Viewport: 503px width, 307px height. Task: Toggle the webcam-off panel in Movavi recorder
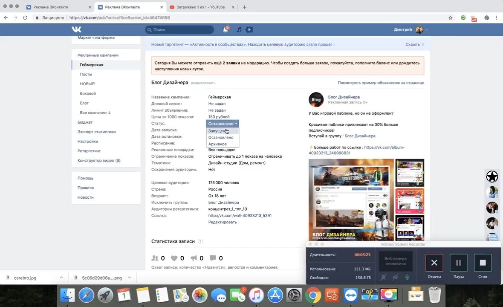pos(395,261)
